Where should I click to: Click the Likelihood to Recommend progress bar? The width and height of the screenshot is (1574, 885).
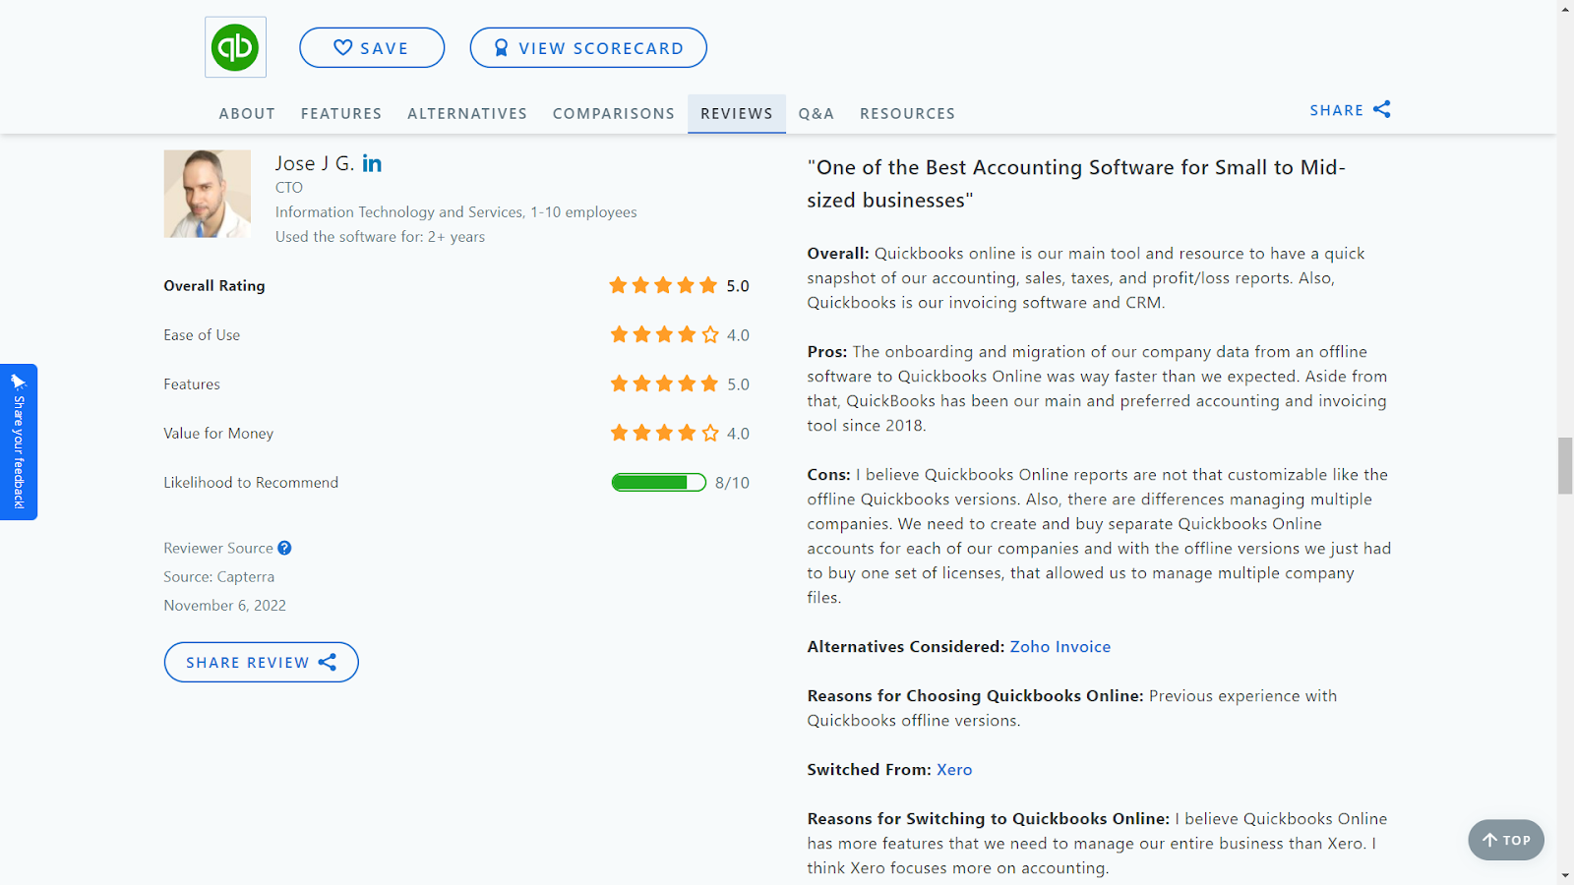659,482
